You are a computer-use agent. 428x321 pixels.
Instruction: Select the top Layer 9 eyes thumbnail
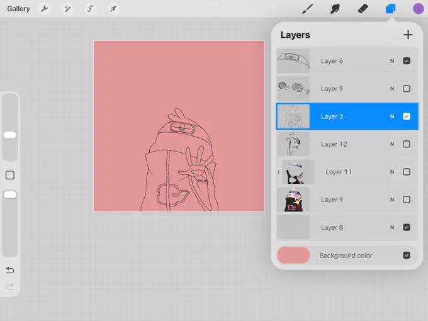click(x=293, y=89)
